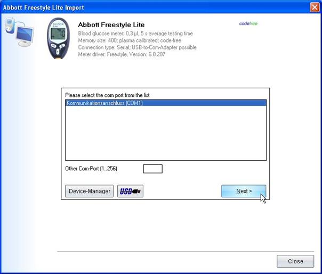Click the computer and device transfer icon
322x274 pixels.
19,31
